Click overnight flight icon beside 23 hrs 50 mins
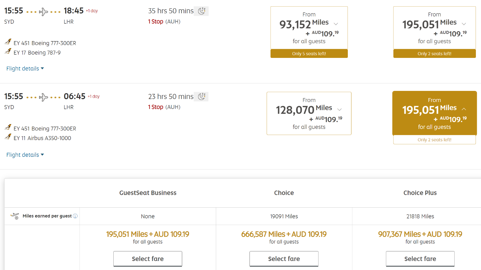 click(201, 97)
